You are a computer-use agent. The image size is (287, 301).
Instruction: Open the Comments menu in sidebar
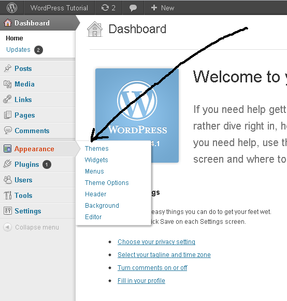click(32, 131)
